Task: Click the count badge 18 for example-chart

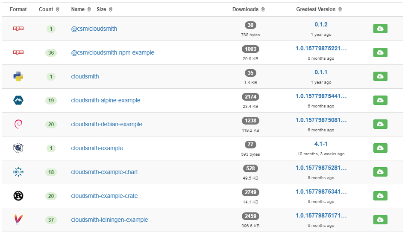Action: tap(51, 172)
